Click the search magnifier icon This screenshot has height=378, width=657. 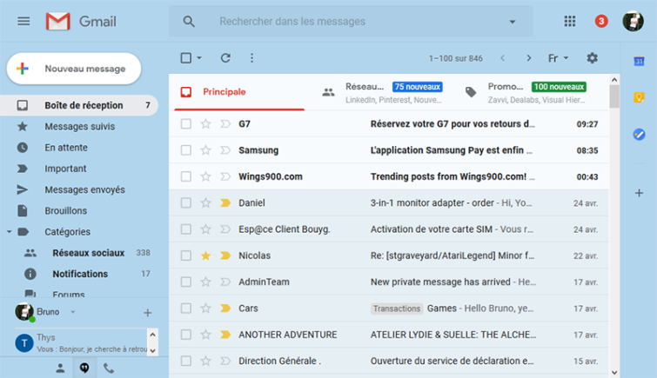tap(189, 22)
